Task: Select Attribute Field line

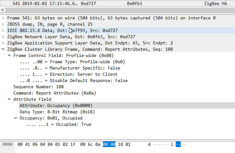Action: 32,99
